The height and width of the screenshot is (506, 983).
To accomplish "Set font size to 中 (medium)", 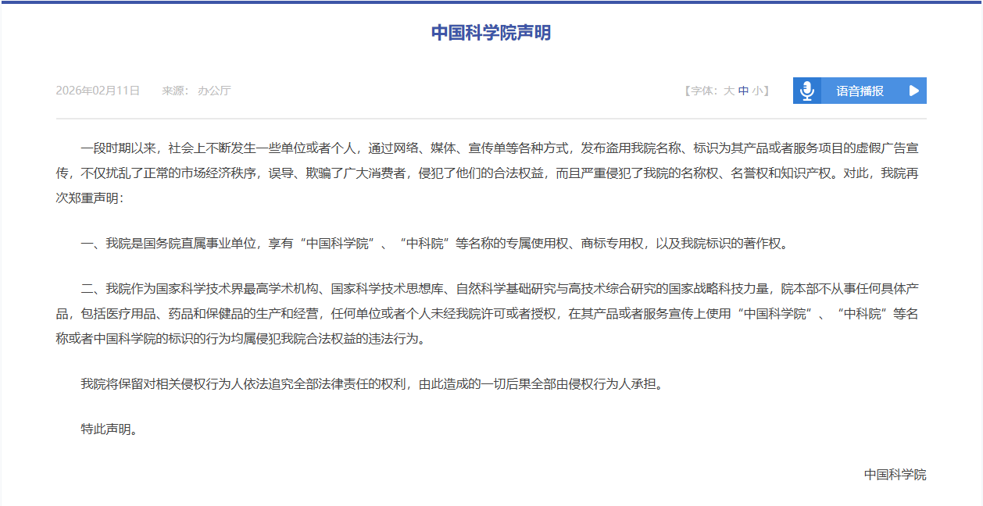I will 743,91.
